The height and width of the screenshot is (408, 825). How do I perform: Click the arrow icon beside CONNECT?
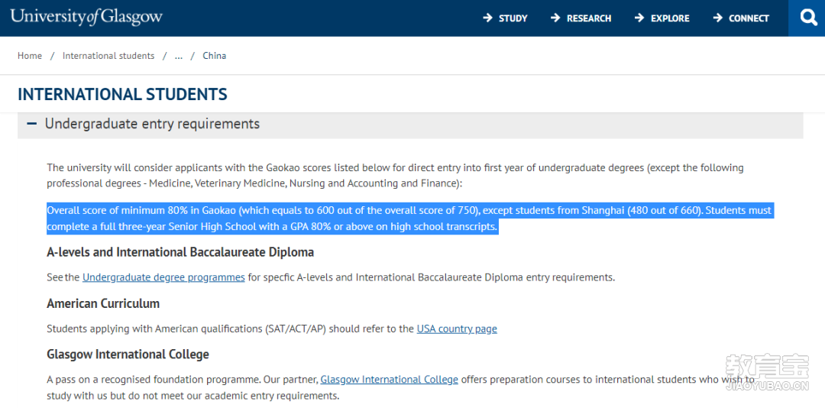[x=717, y=18]
